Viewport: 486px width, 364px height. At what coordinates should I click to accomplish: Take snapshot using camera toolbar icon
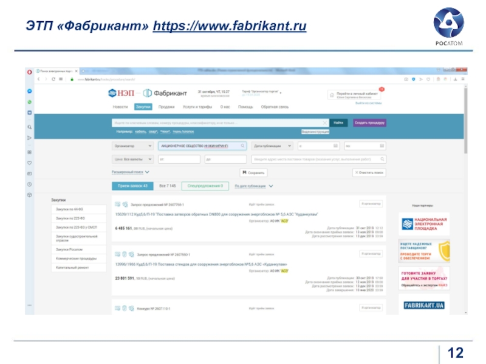[406, 79]
